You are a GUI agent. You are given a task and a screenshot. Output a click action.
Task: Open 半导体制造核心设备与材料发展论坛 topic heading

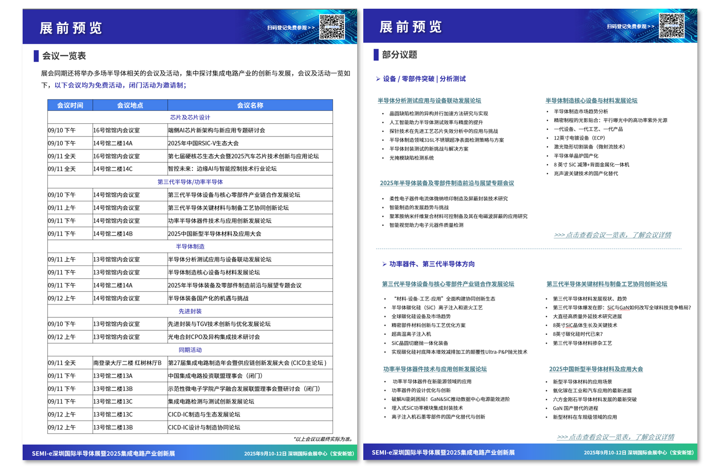591,101
